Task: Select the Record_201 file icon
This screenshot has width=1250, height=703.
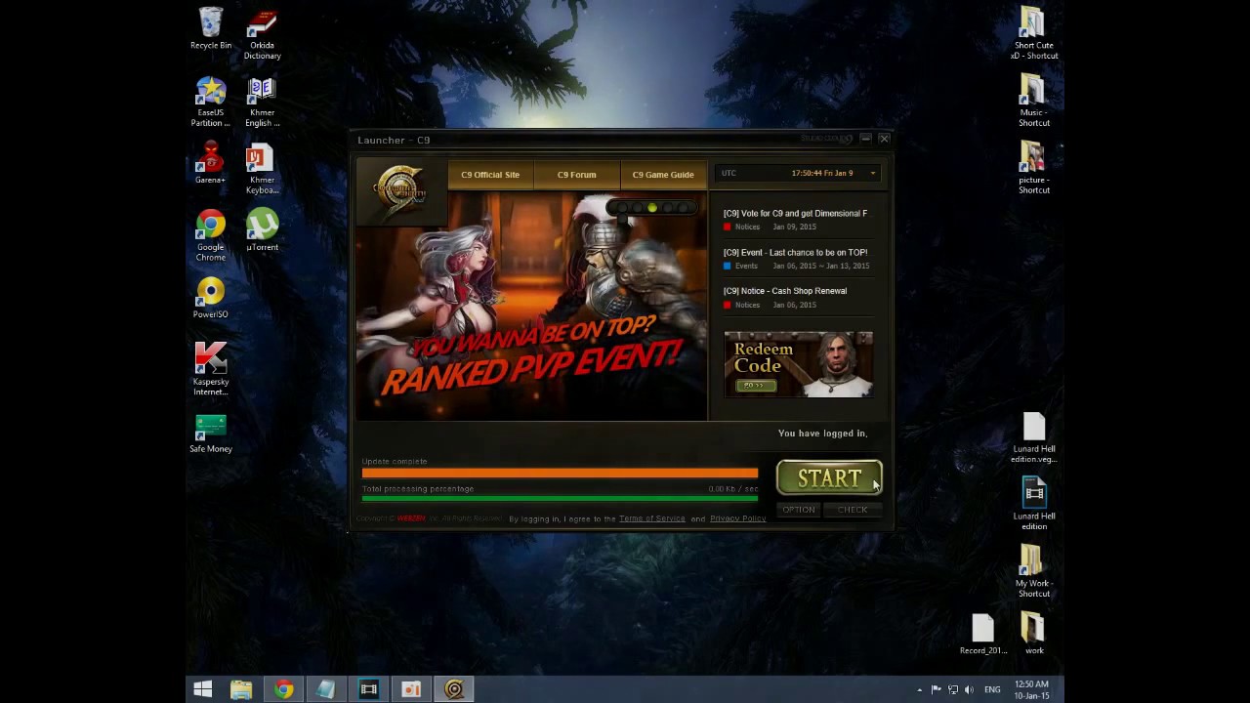Action: tap(983, 635)
